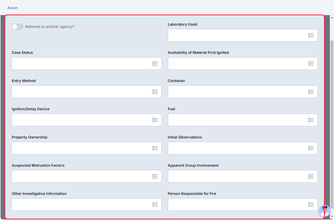Click the Container dropdown box
This screenshot has width=334, height=220.
click(x=242, y=92)
